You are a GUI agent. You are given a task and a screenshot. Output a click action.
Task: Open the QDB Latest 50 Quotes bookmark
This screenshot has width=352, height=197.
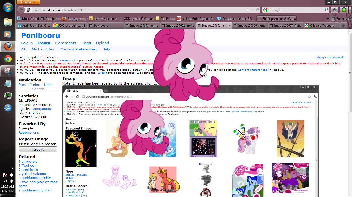[x=136, y=18]
